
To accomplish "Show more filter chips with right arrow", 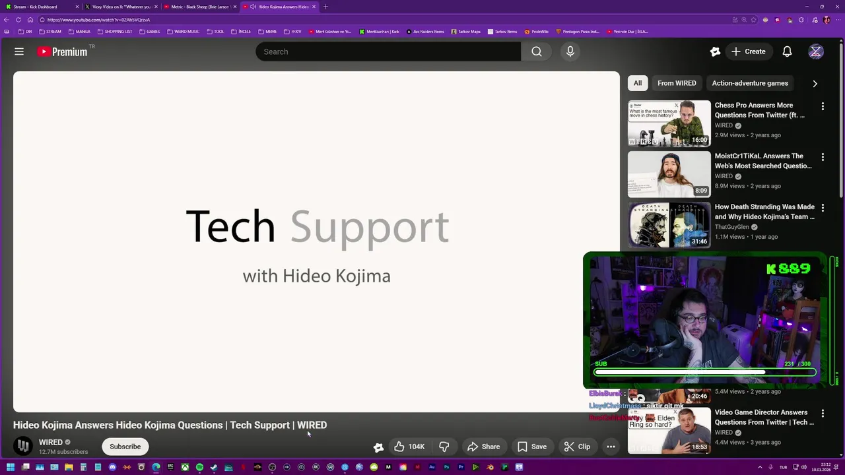I will tap(815, 84).
